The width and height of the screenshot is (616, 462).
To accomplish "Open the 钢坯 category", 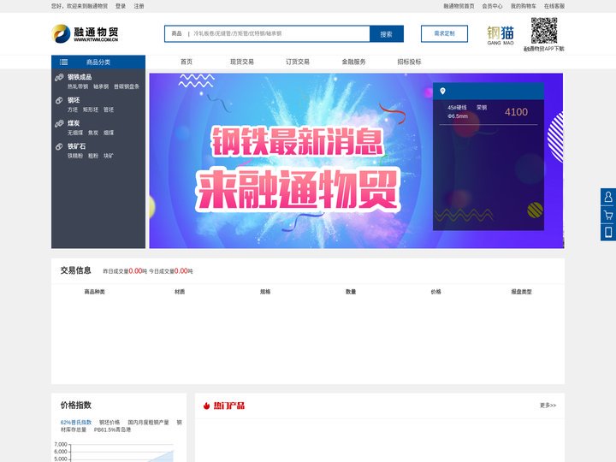I will [x=74, y=100].
